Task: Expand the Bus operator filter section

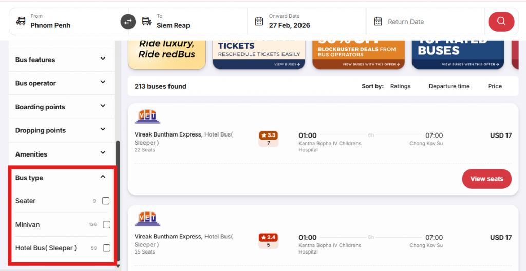Action: tap(103, 83)
